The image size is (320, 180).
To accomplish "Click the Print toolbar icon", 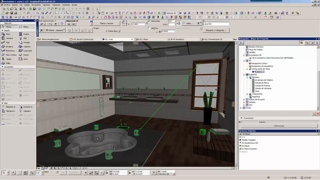I will (x=15, y=13).
